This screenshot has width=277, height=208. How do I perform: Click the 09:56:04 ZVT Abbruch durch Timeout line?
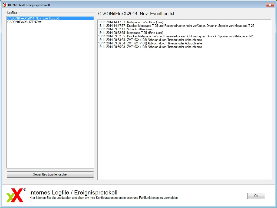(x=150, y=43)
